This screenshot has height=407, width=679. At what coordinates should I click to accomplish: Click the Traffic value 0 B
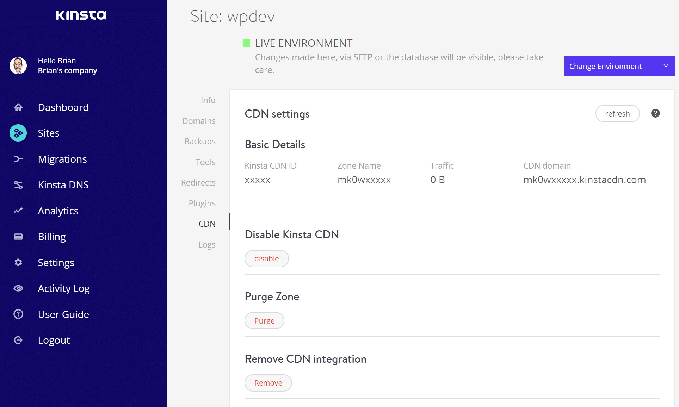tap(438, 180)
